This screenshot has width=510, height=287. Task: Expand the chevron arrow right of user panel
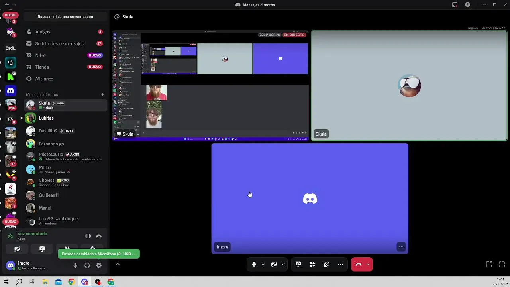pyautogui.click(x=118, y=264)
